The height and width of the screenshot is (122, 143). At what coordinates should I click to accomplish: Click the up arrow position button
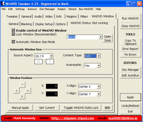click(x=22, y=85)
